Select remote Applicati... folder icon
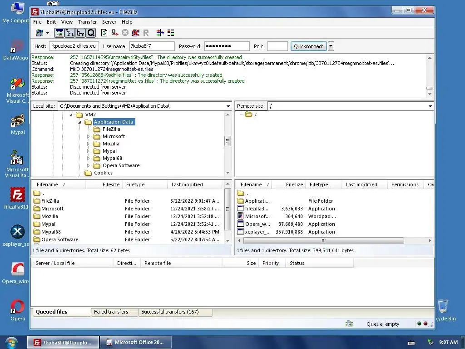465x349 pixels. tap(241, 201)
